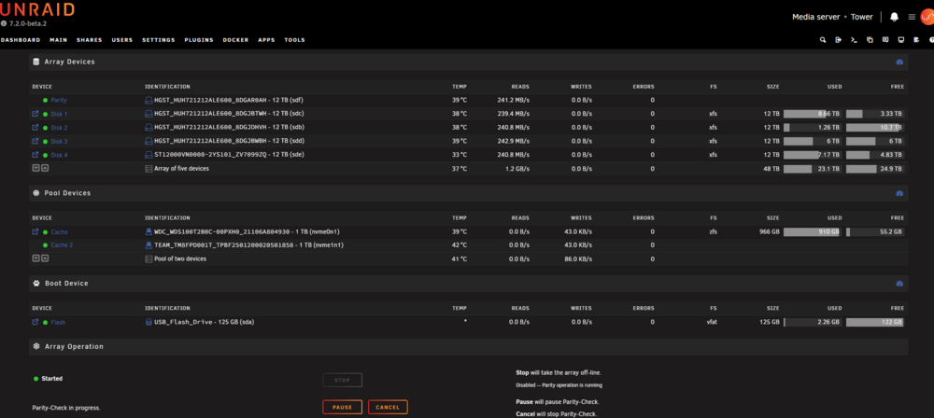Click the 7.2.0-beta.2 version label
Viewport: 934px width, 418px height.
click(28, 24)
